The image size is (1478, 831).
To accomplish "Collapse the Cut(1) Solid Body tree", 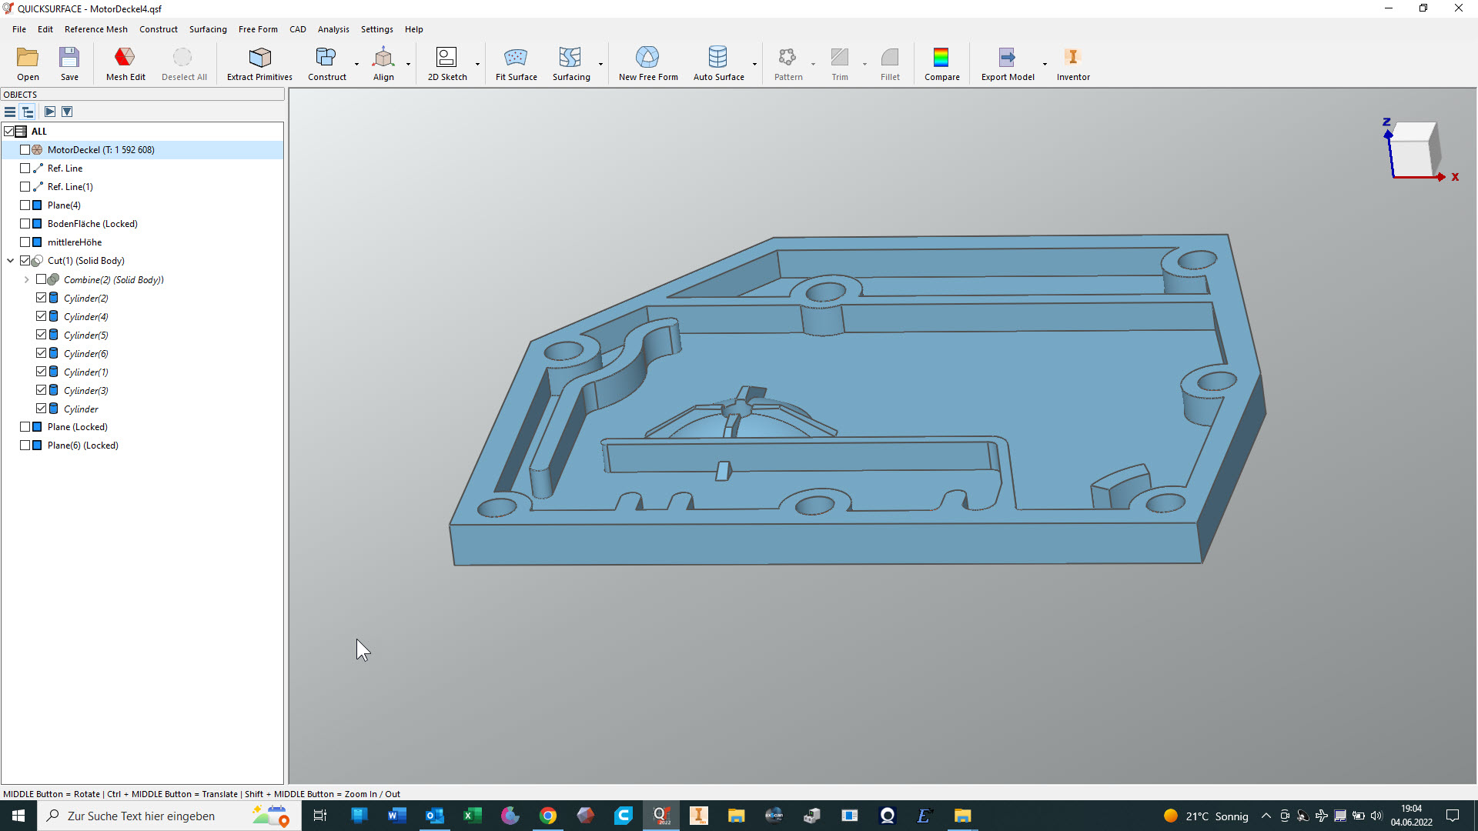I will [11, 261].
